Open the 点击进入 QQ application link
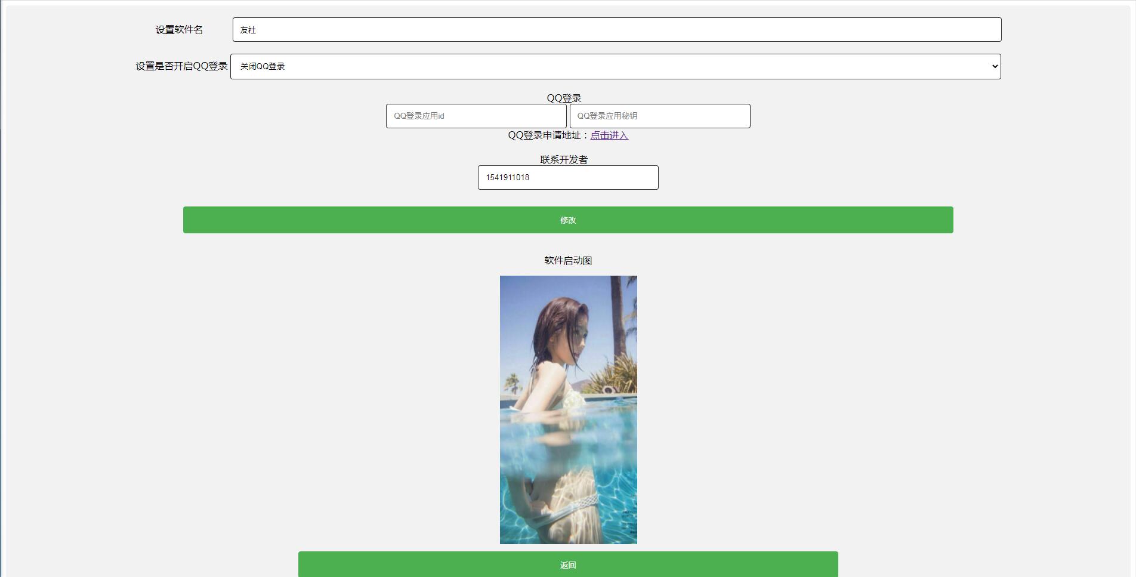 (x=609, y=135)
